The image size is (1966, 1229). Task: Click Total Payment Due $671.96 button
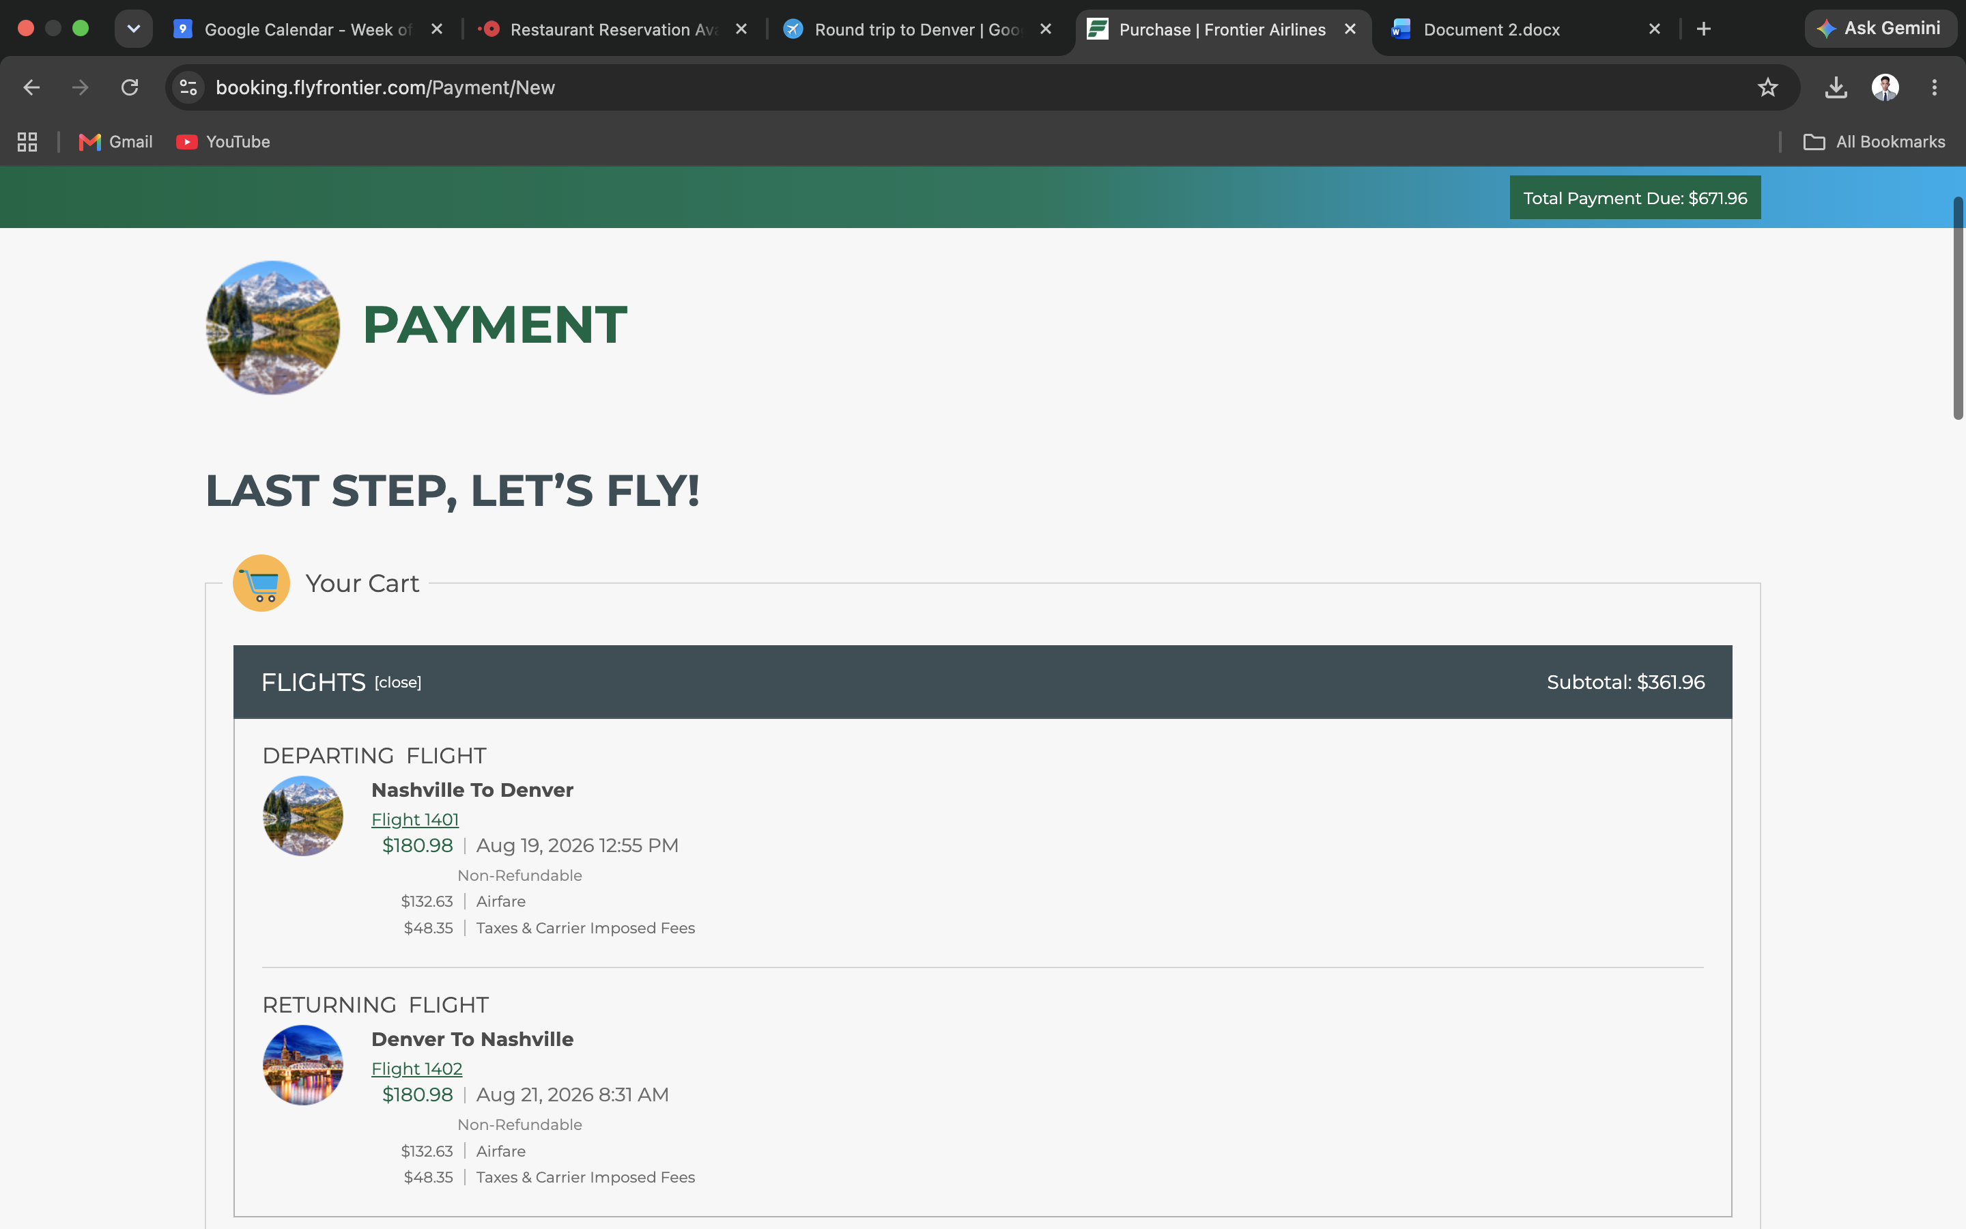[1634, 197]
